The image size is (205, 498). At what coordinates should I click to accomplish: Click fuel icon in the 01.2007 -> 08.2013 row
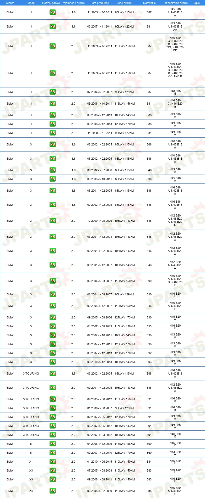[52, 326]
